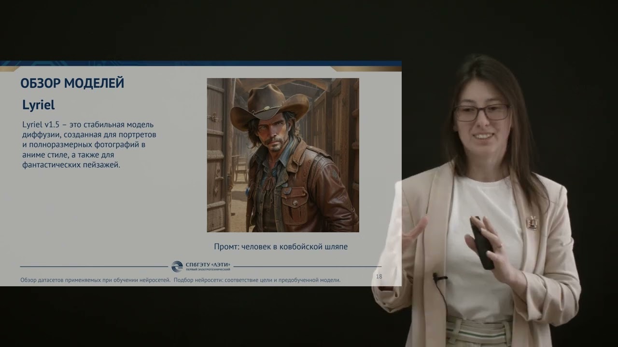Click the footer text Подбор нейросети: соответствие цели
Screen dimensions: 618x347
pyautogui.click(x=222, y=280)
